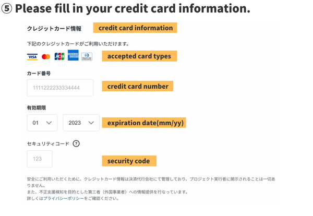Select the "credit card number" yellow label

[x=137, y=86]
